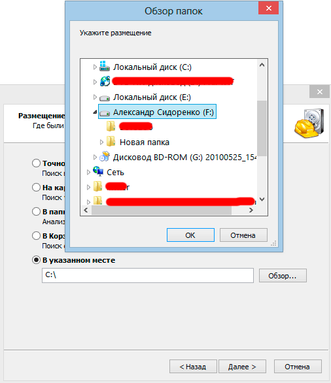The image size is (331, 383).
Task: Click the Новая папка folder icon
Action: pos(111,141)
